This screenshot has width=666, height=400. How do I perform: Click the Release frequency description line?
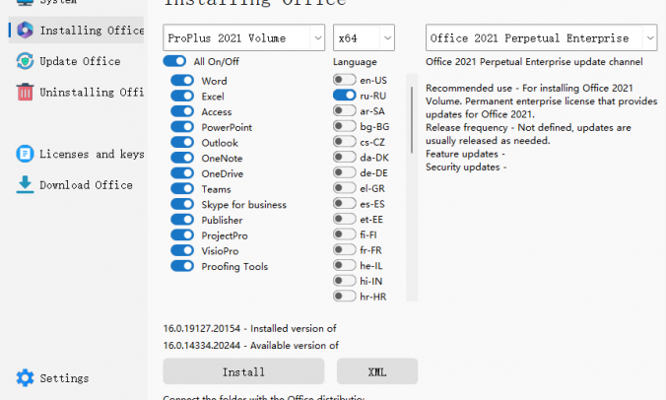[528, 134]
